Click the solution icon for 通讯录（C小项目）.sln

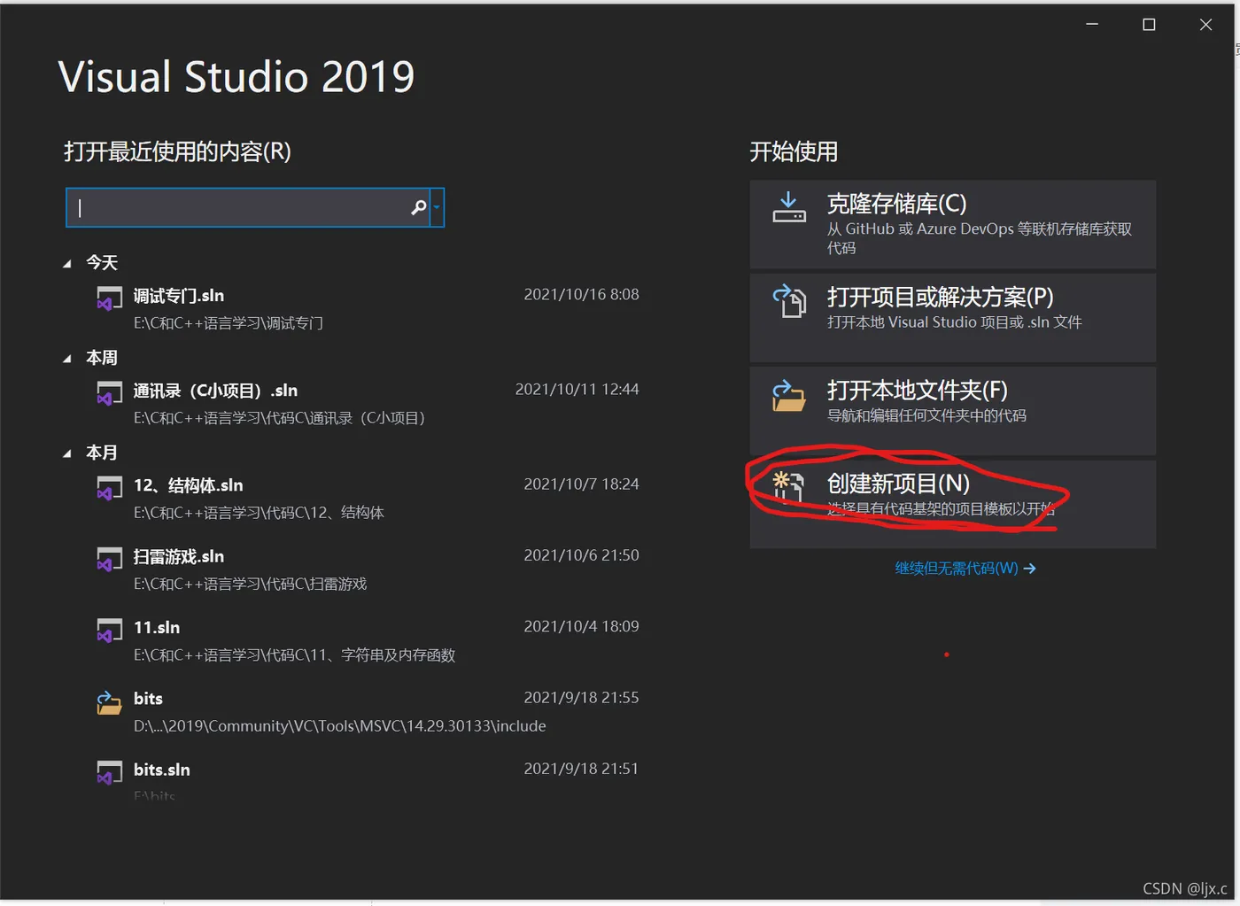point(109,393)
